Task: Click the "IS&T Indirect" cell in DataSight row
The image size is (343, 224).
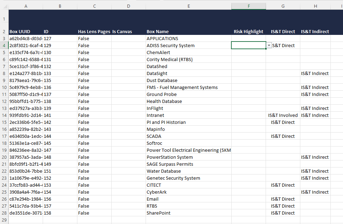Action: point(315,74)
